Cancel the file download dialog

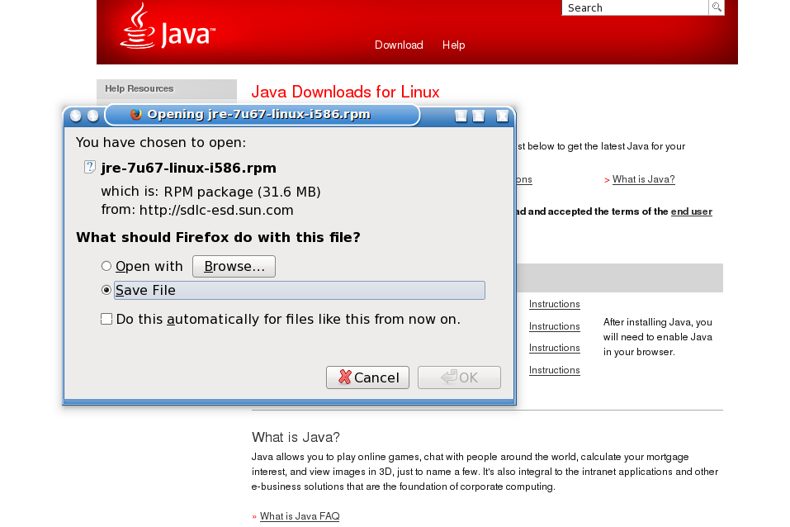[x=368, y=377]
